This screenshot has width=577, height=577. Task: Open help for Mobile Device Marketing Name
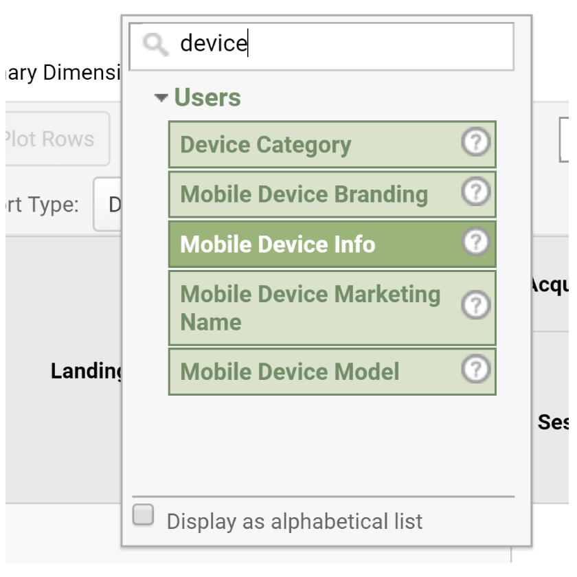(x=475, y=305)
